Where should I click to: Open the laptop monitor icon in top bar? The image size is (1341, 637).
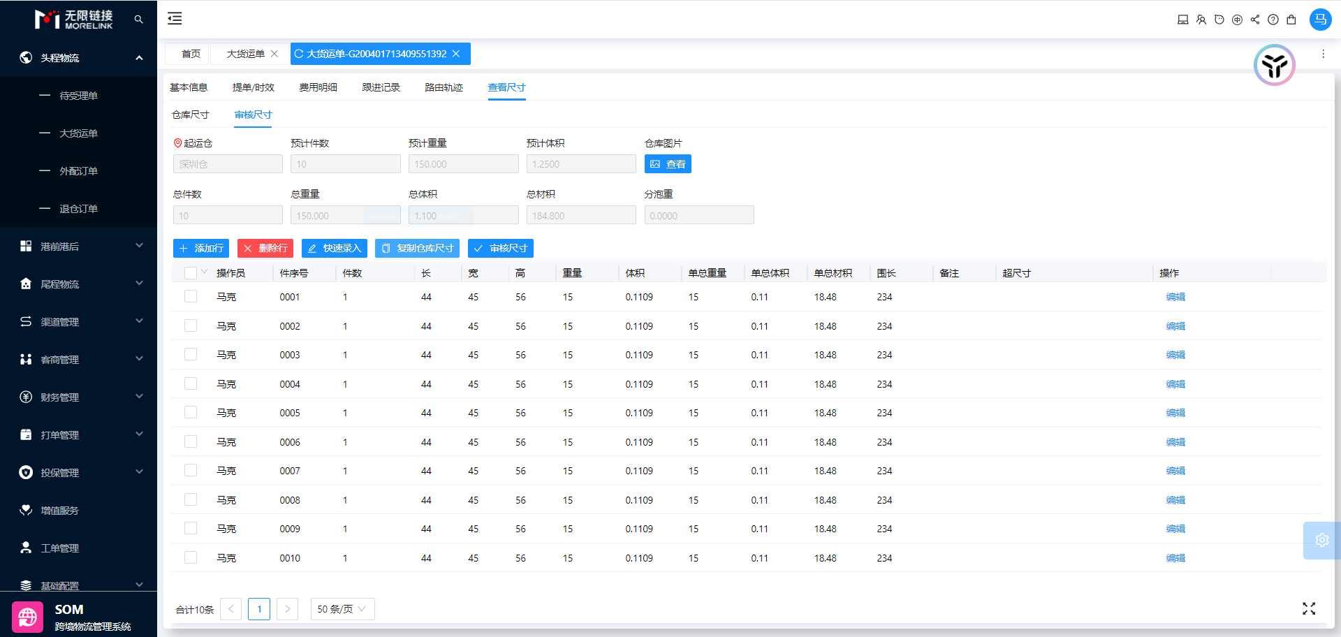[1182, 20]
